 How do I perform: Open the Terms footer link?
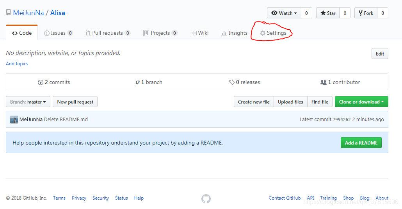click(59, 198)
